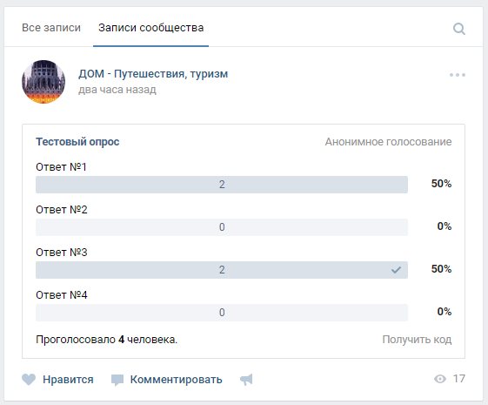Select Ответ №4 result bar
The height and width of the screenshot is (405, 488).
[222, 313]
